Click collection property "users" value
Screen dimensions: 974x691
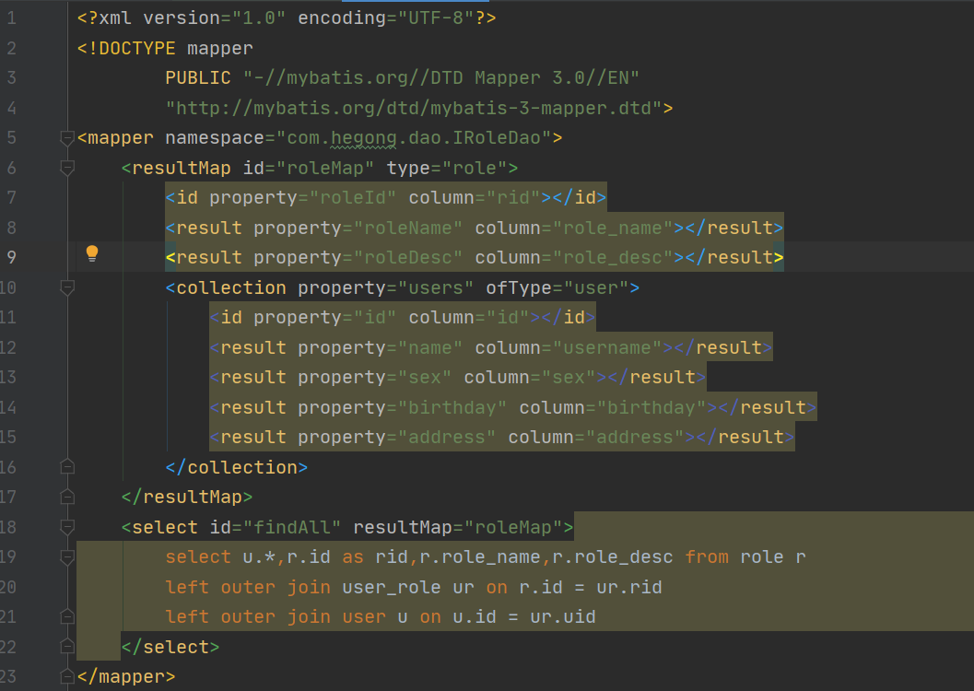coord(436,287)
